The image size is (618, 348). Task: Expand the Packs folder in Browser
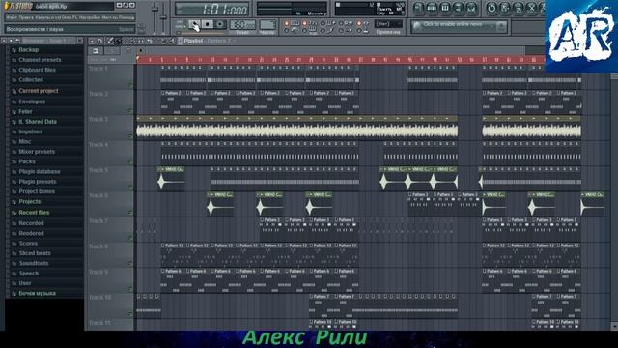(27, 161)
